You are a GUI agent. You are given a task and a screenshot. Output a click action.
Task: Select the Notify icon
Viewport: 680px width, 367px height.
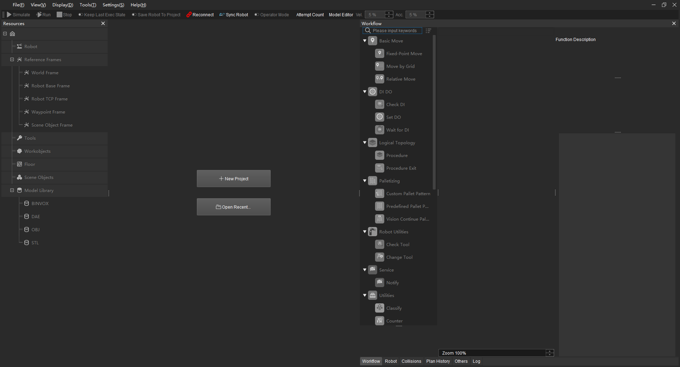tap(380, 282)
